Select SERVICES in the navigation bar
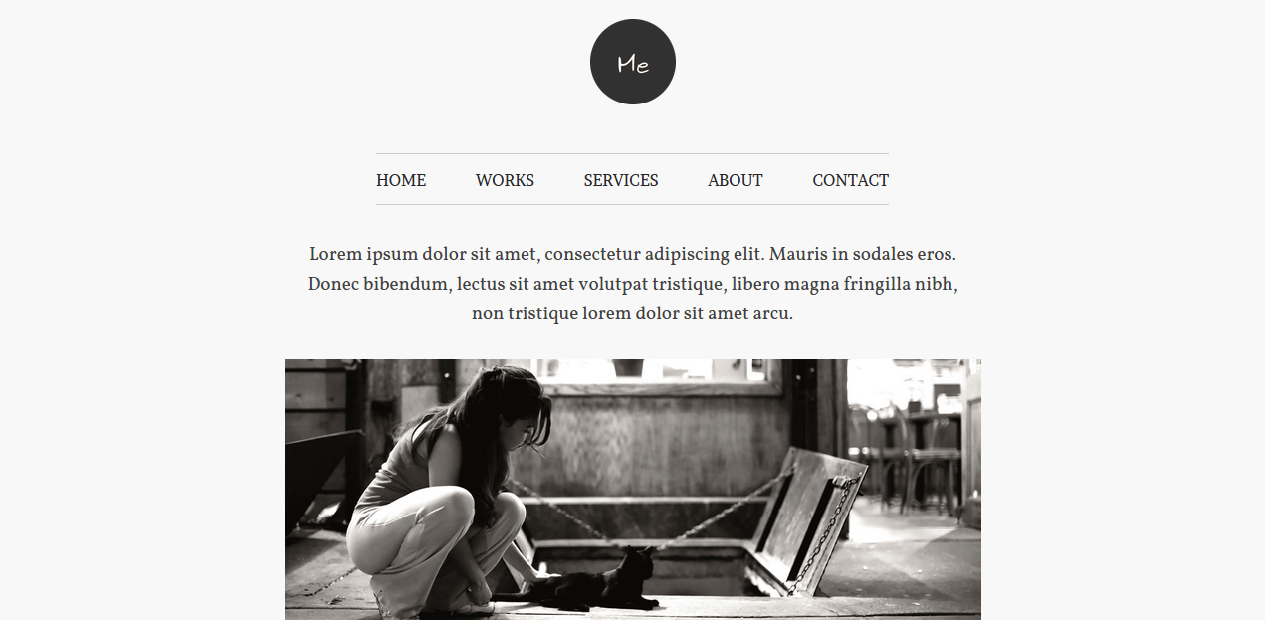 (x=621, y=180)
